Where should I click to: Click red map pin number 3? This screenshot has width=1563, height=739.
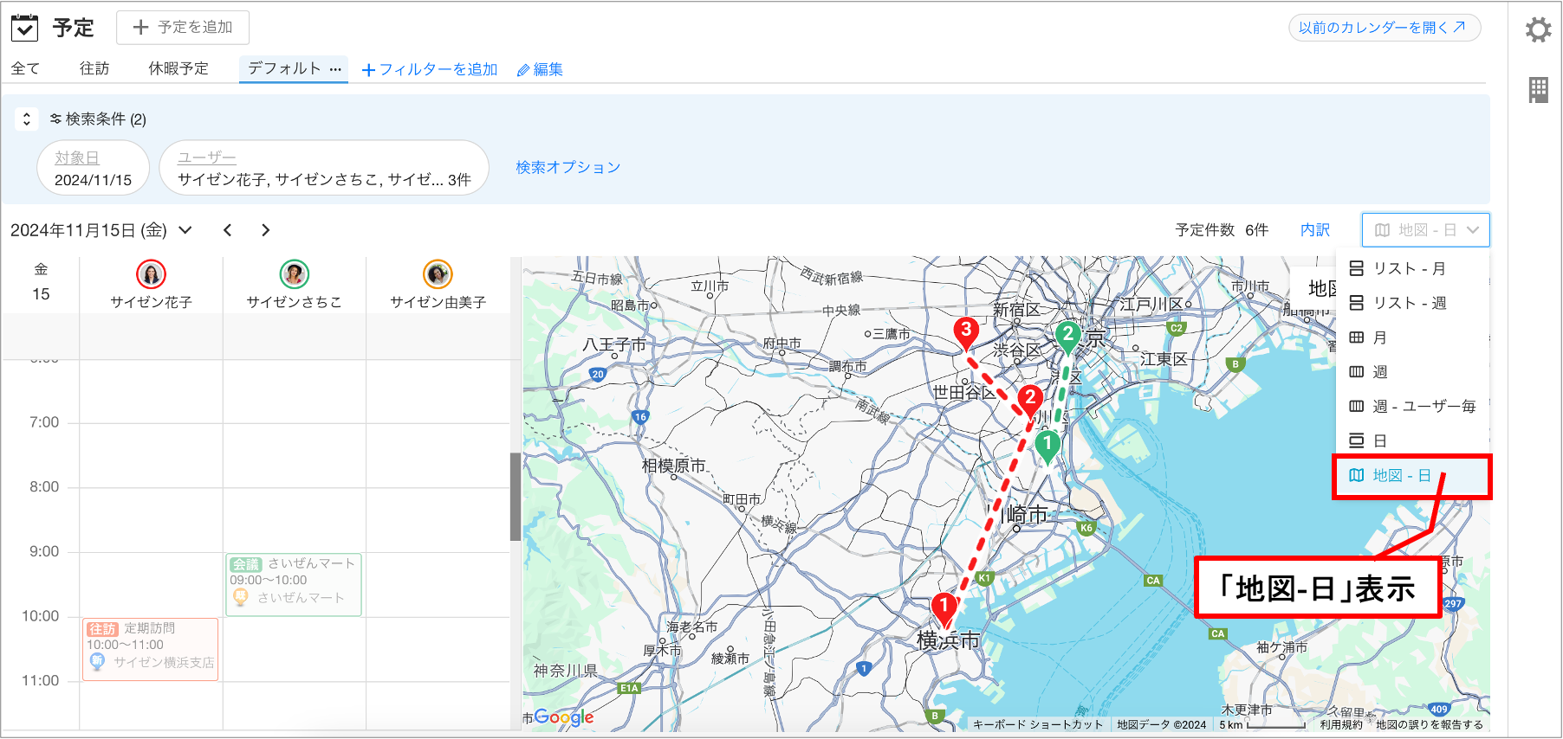(966, 333)
